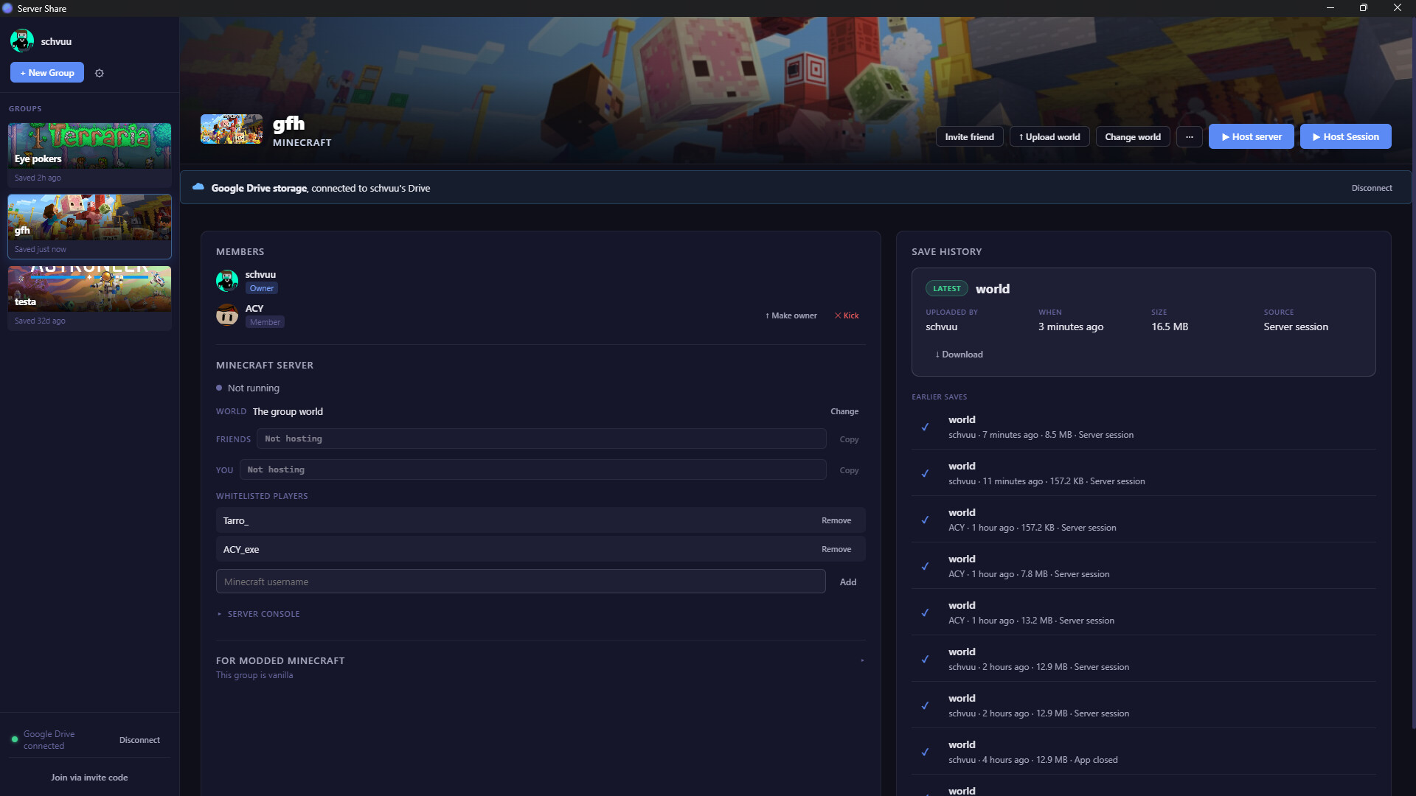Click checkmark on 7.8 MB world save
This screenshot has height=796, width=1416.
click(925, 566)
